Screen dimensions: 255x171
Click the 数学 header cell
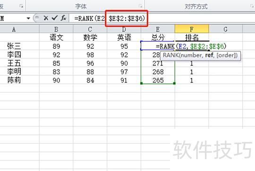[x=90, y=37]
